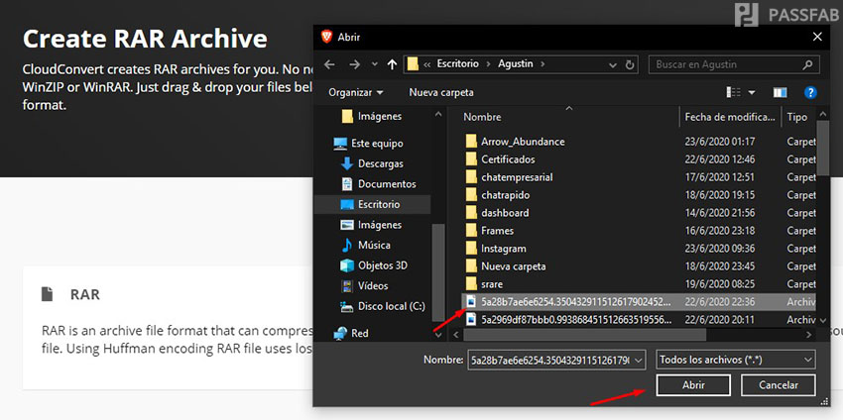This screenshot has width=843, height=420.
Task: Click the Back navigation arrow
Action: click(x=329, y=64)
